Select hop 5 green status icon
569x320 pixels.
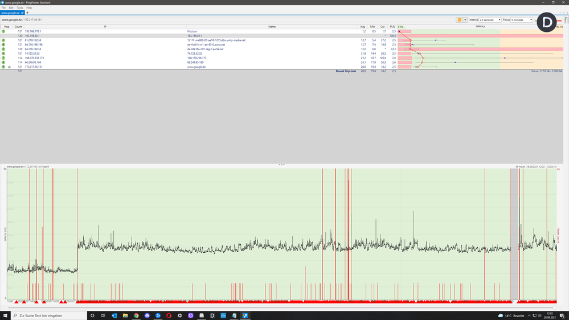click(x=3, y=49)
